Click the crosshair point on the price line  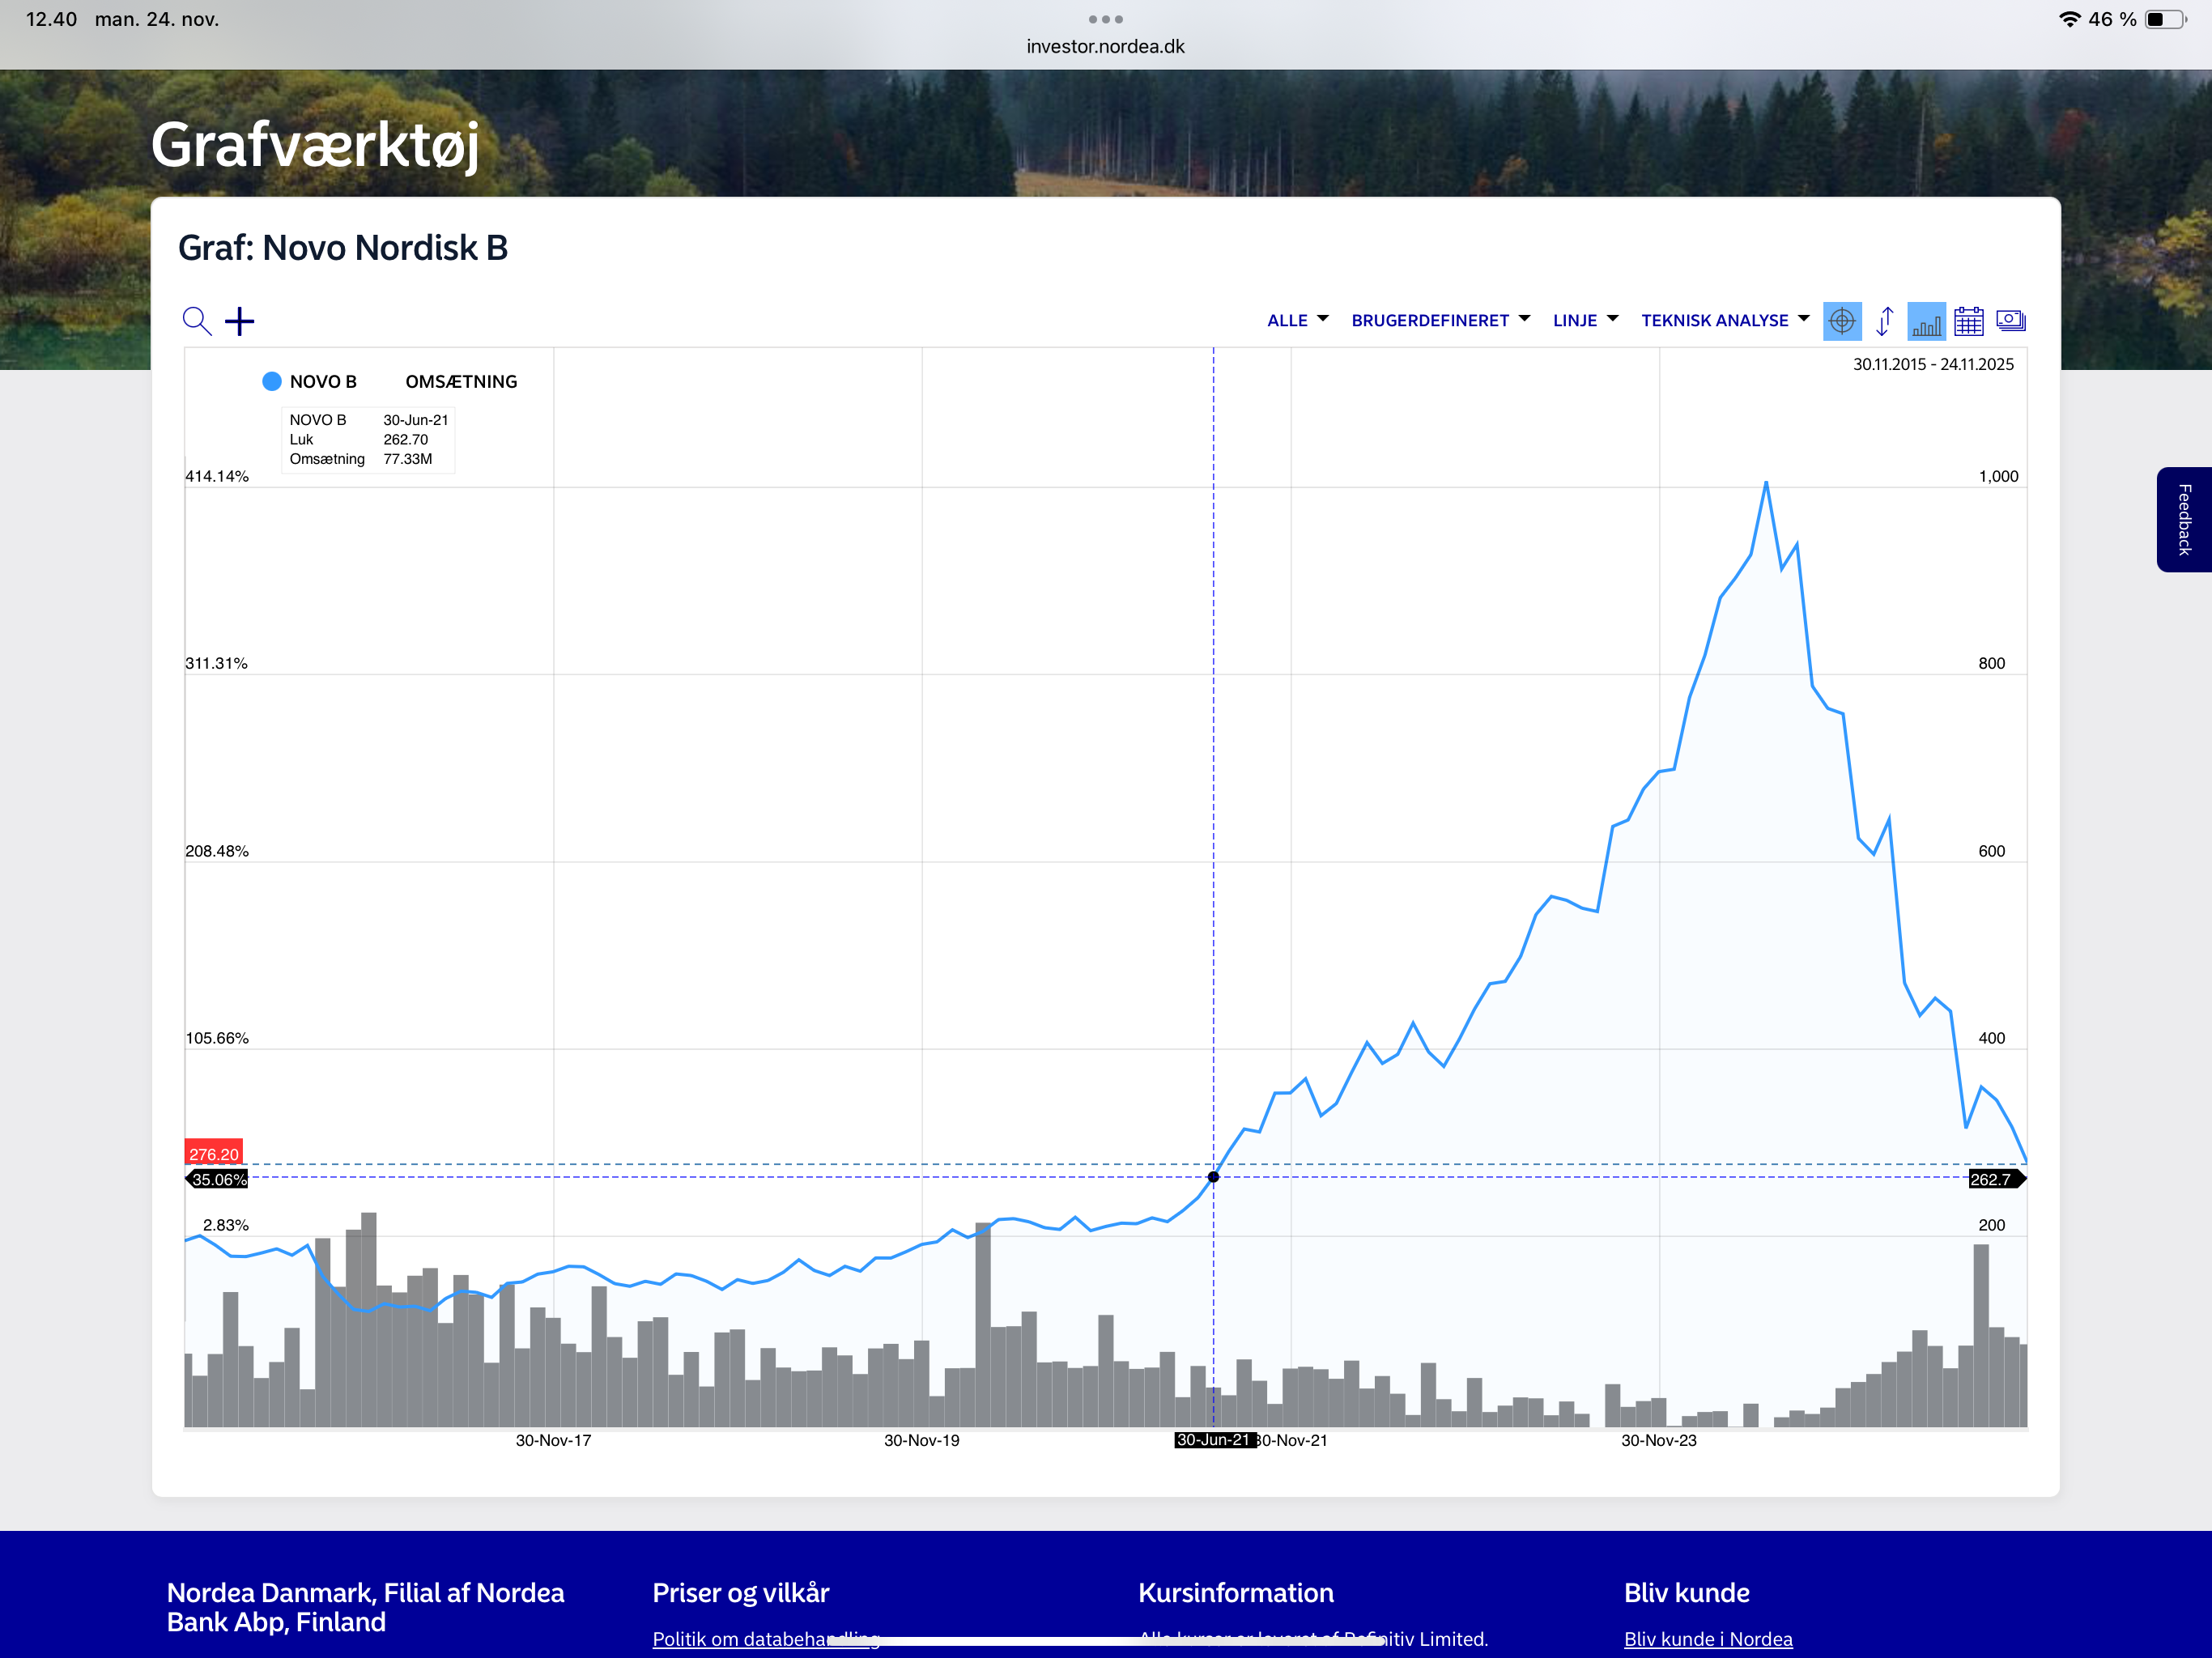tap(1213, 1177)
